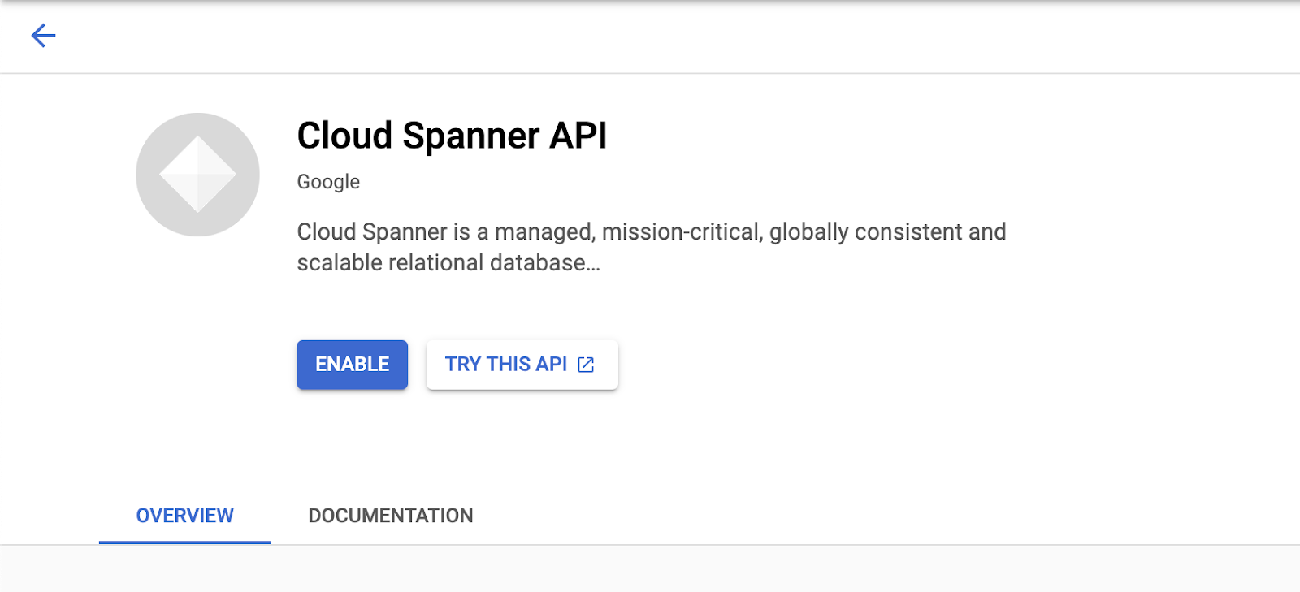Go back using the left arrow
Viewport: 1300px width, 592px height.
tap(43, 36)
